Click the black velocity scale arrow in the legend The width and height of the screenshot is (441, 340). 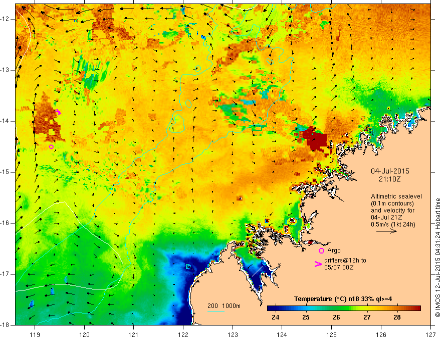[386, 231]
